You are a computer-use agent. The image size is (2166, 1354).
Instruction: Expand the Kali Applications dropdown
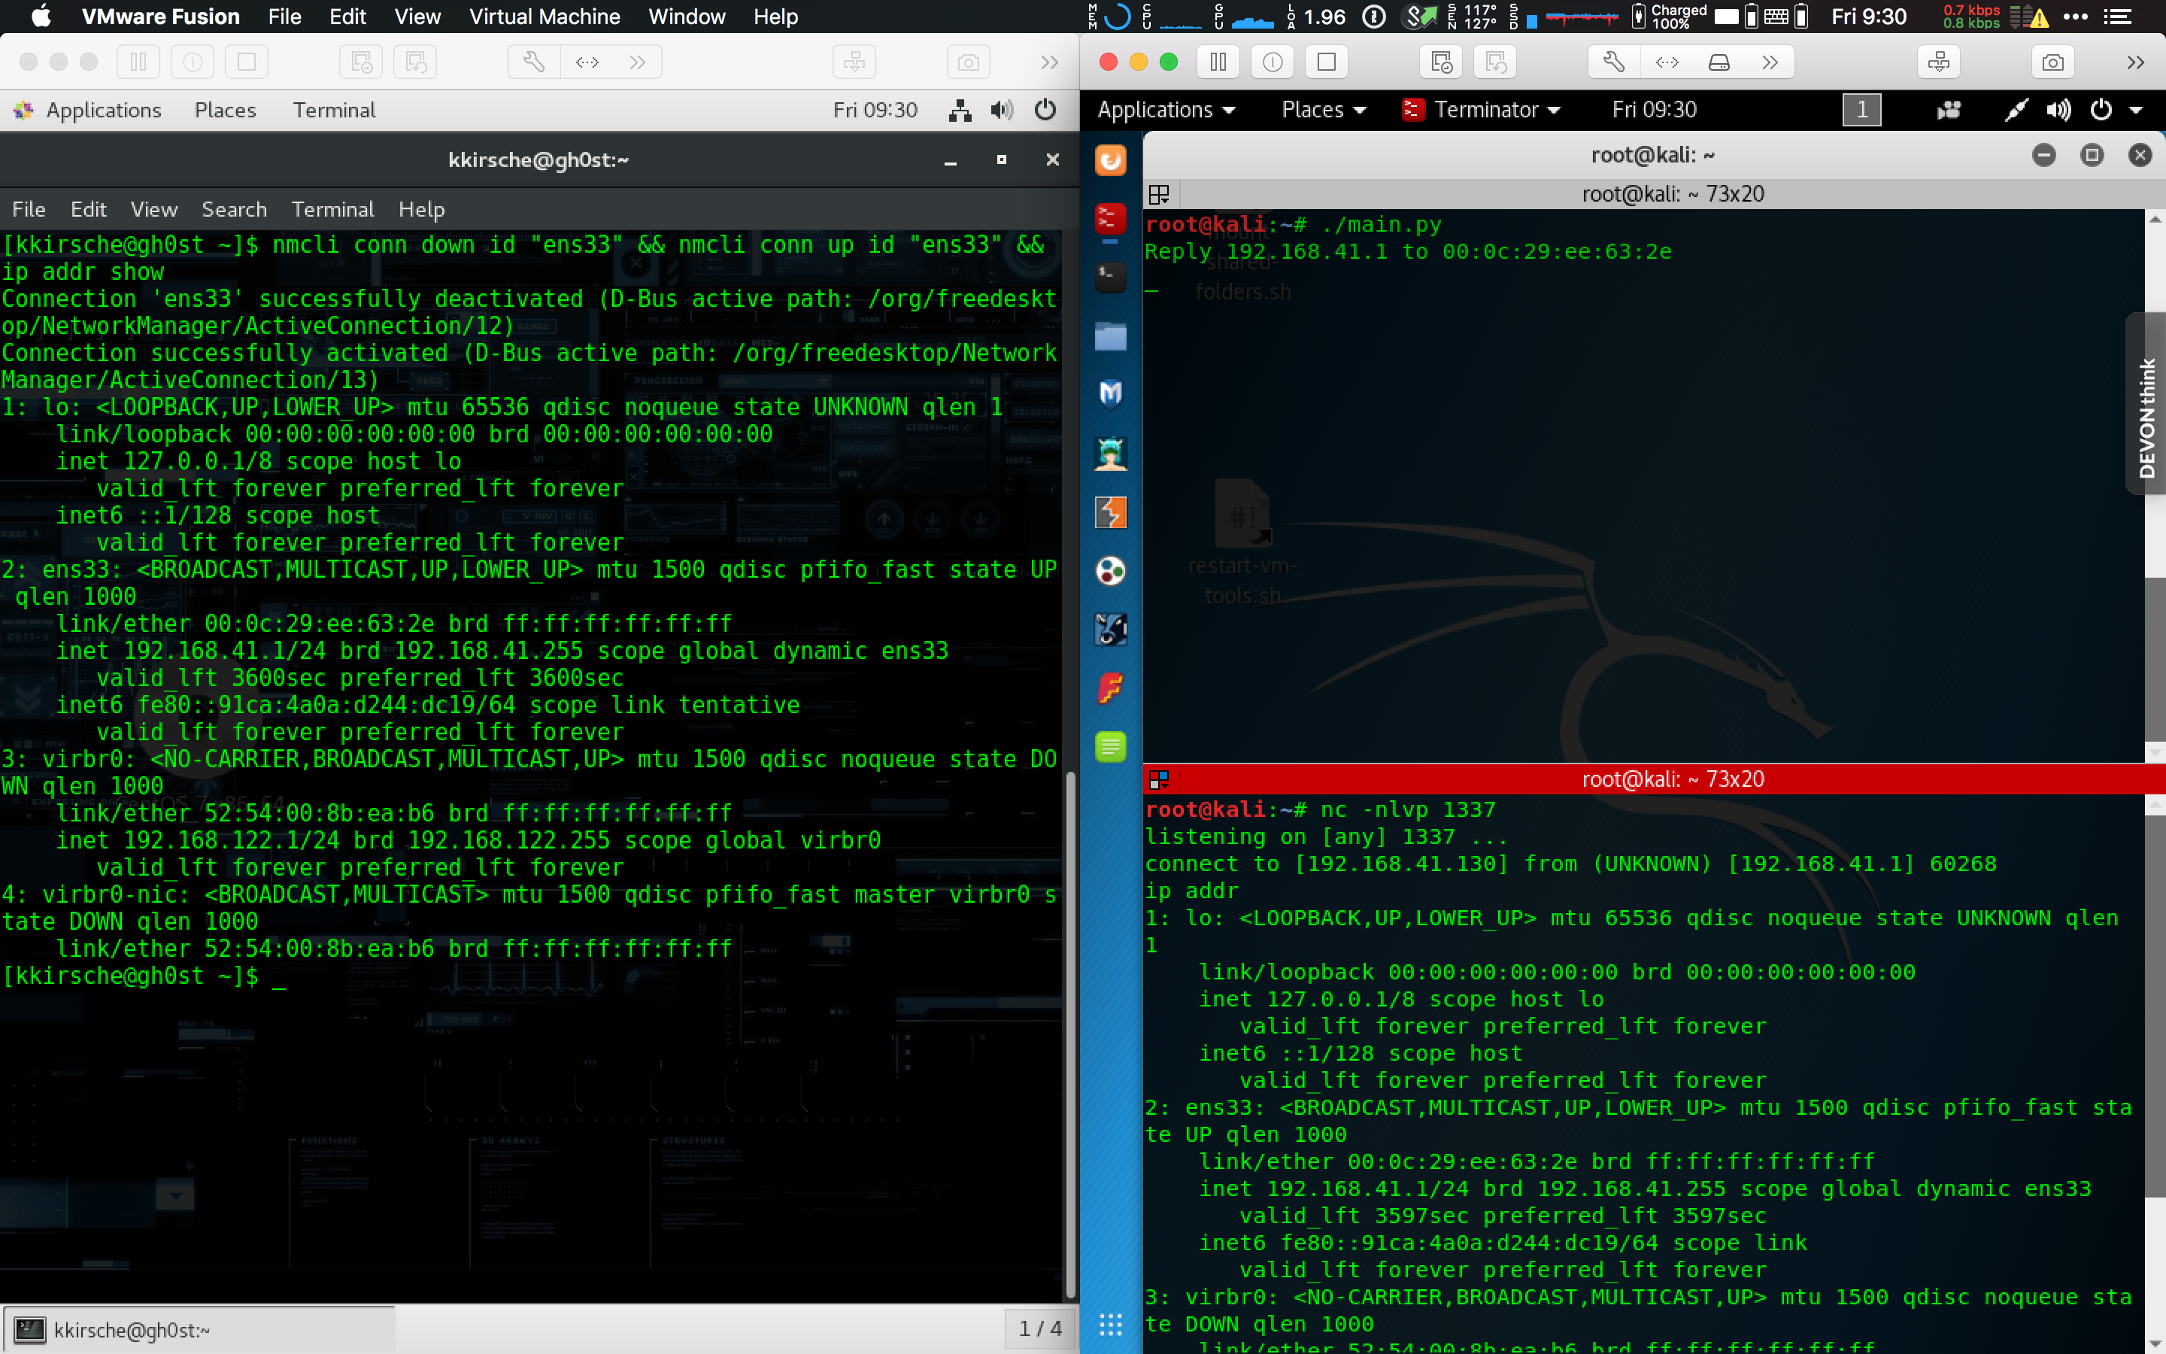click(1165, 110)
